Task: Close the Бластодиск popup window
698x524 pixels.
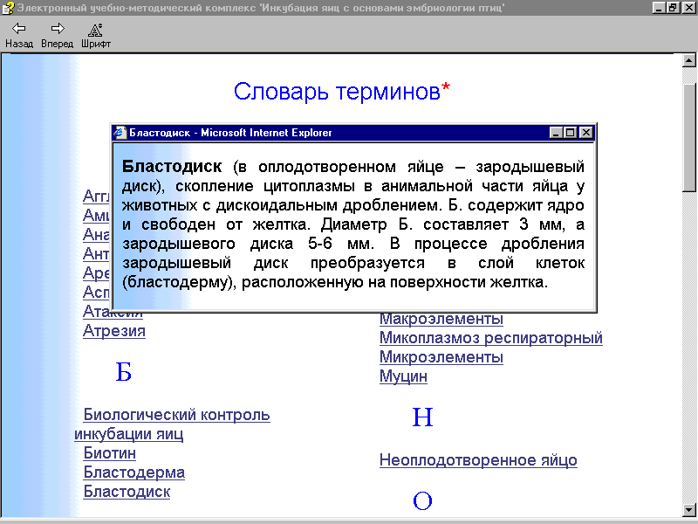Action: point(586,133)
